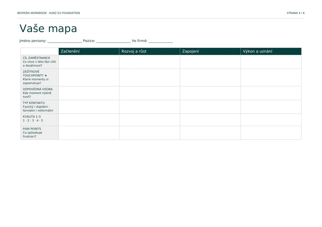Click the Touchpointy cell under Výkon a uznání

coord(271,77)
